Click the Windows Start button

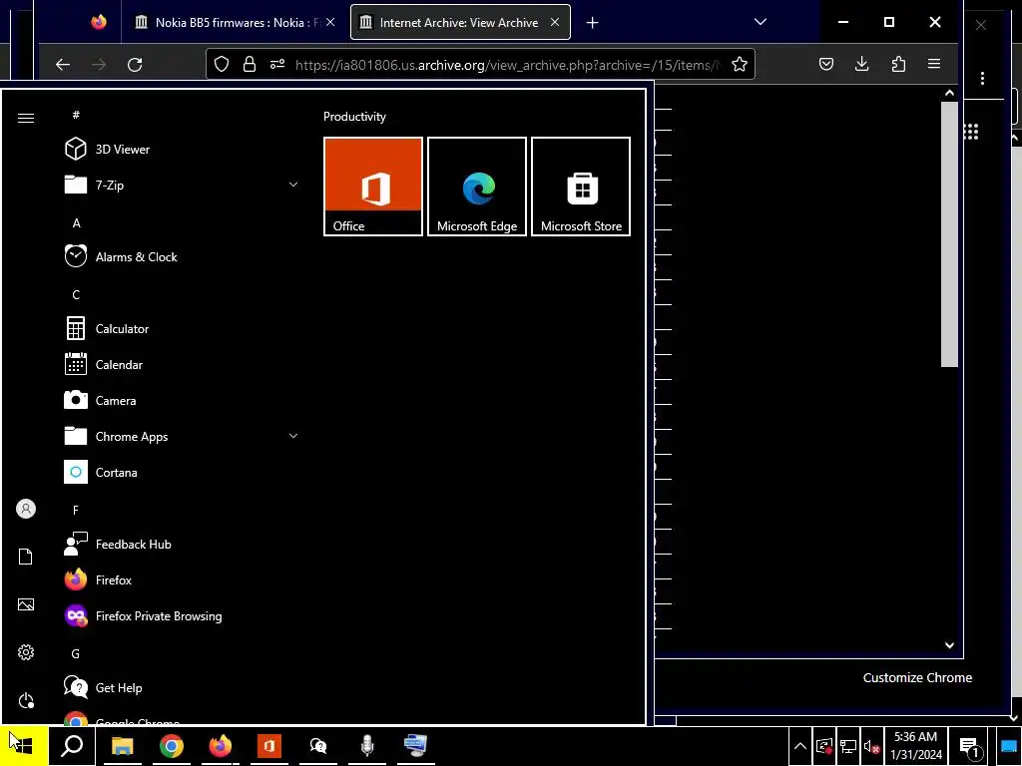click(24, 746)
